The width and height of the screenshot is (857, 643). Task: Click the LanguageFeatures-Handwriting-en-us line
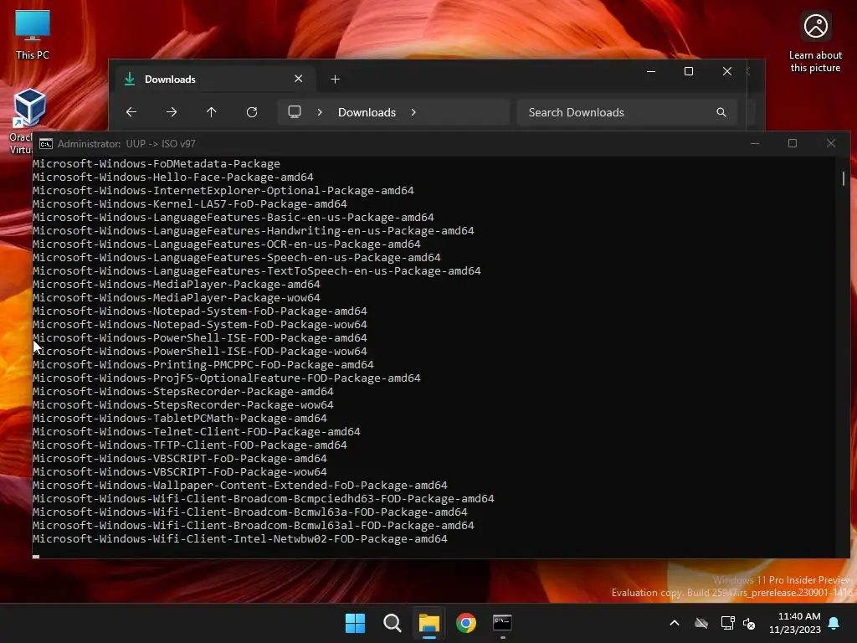[x=254, y=231]
